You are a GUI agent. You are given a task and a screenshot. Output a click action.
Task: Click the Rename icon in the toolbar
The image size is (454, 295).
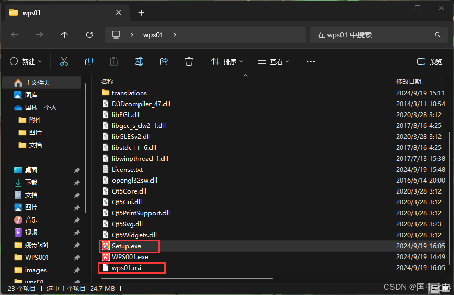tap(139, 61)
